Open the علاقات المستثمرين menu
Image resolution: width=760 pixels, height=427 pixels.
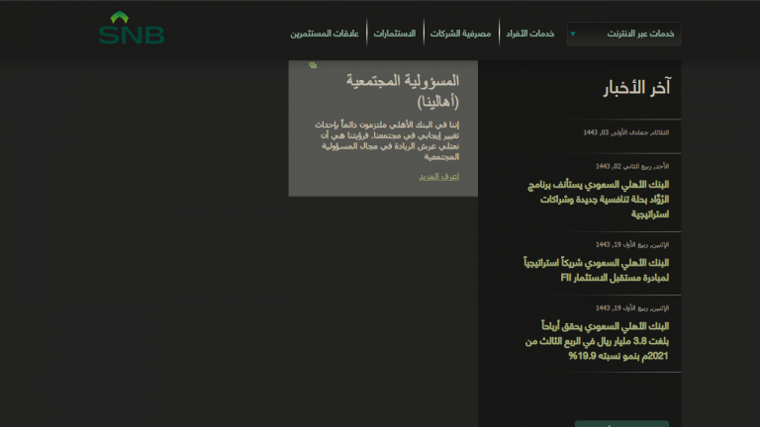(x=325, y=34)
